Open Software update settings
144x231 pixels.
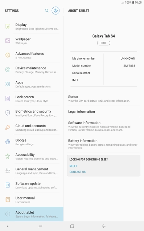coord(32,185)
